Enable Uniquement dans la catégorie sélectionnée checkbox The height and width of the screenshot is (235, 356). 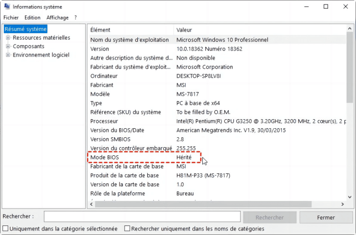[x=6, y=228]
